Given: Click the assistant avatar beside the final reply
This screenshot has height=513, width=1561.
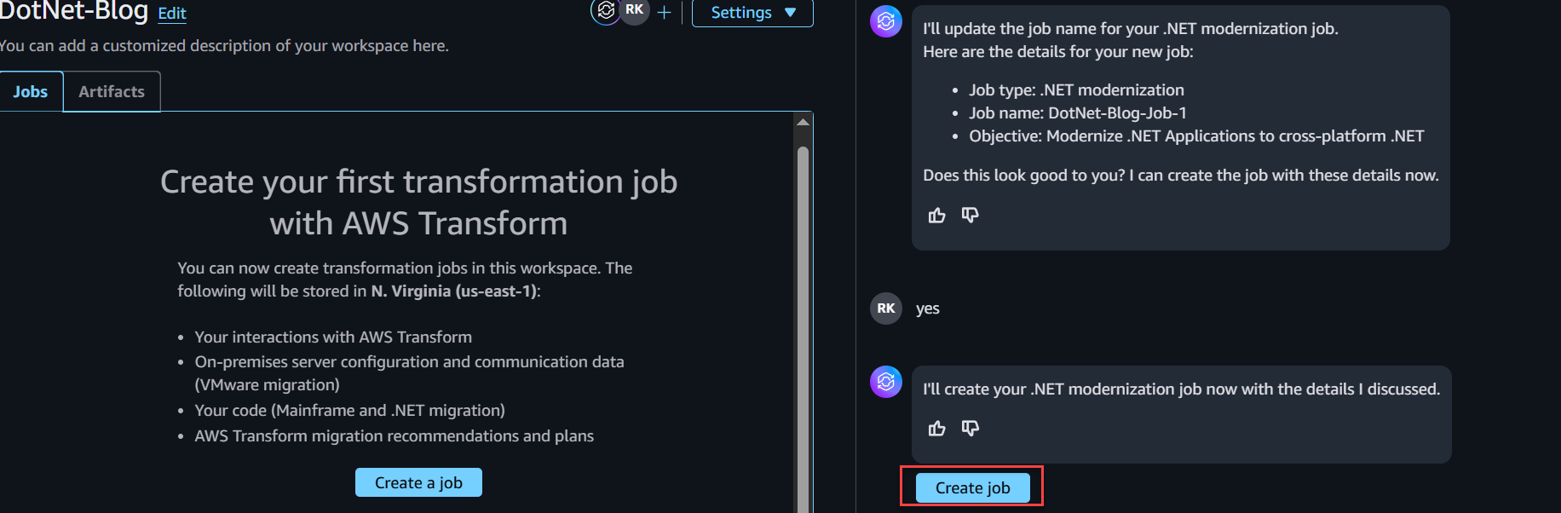Looking at the screenshot, I should (x=886, y=382).
